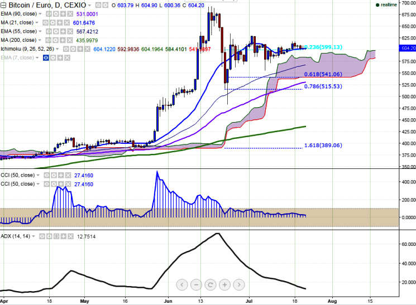The image size is (416, 305).
Task: Open the lower CCI (50, close) dropdown arrow
Action: click(x=38, y=184)
